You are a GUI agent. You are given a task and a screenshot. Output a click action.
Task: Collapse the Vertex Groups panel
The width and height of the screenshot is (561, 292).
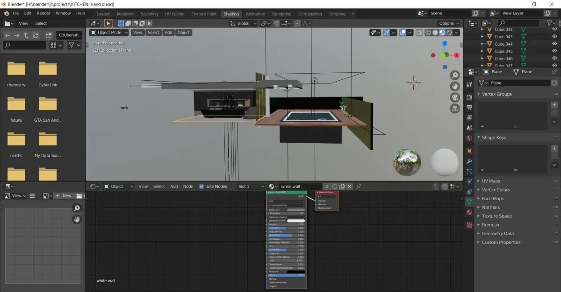pyautogui.click(x=497, y=94)
